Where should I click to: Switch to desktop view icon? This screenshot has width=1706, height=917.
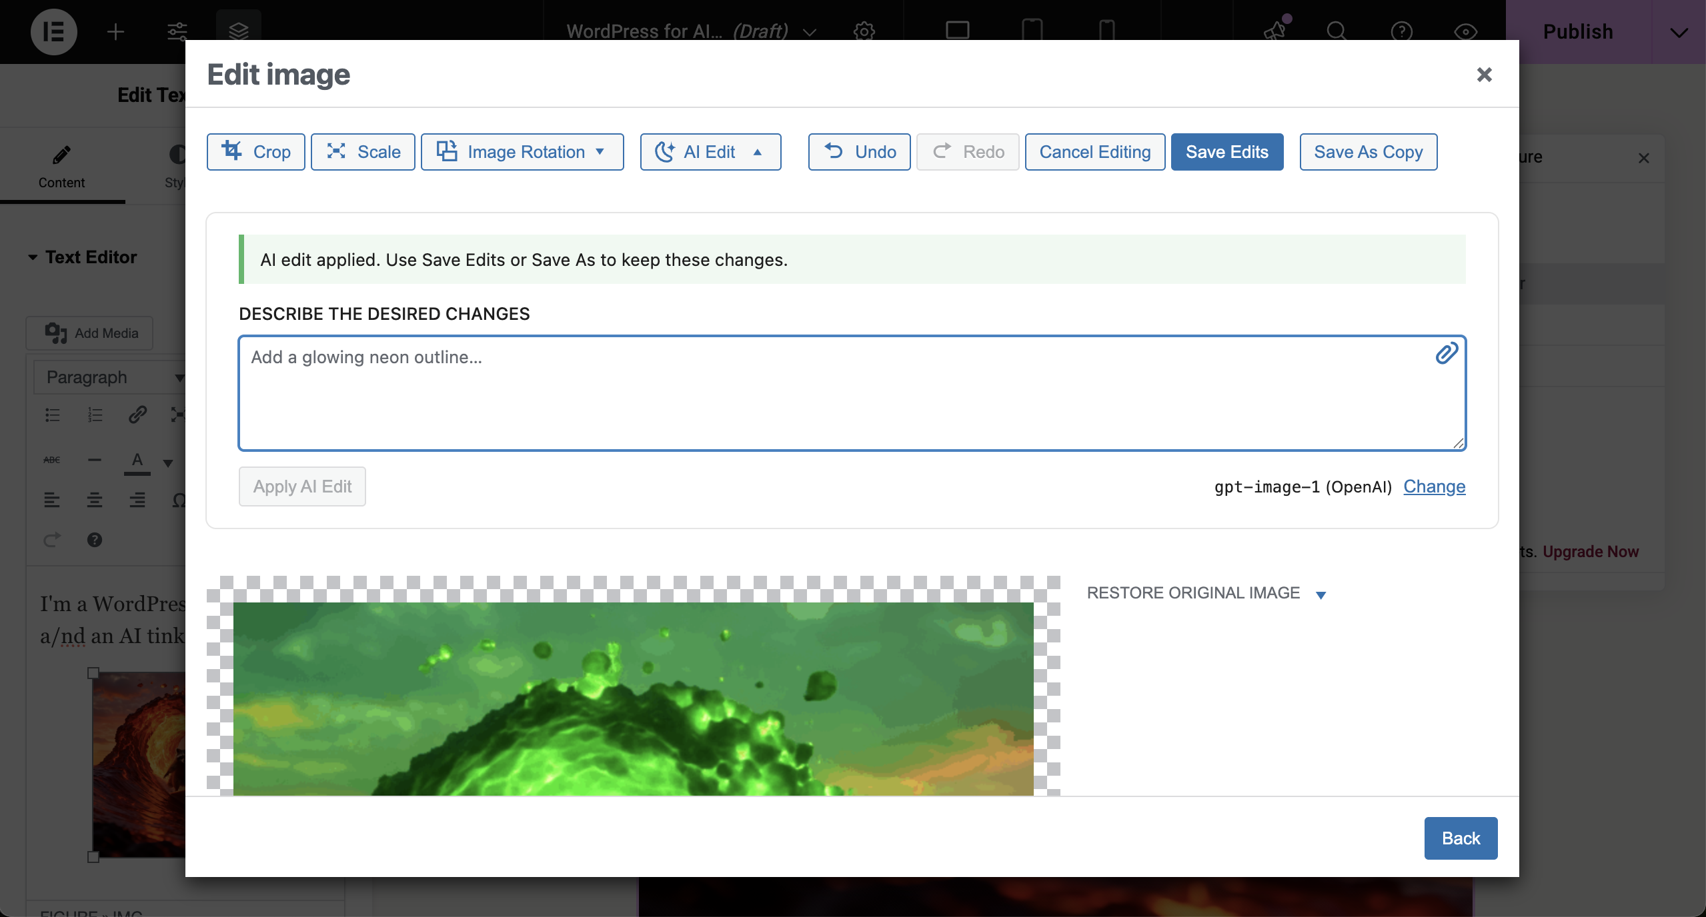(x=957, y=31)
